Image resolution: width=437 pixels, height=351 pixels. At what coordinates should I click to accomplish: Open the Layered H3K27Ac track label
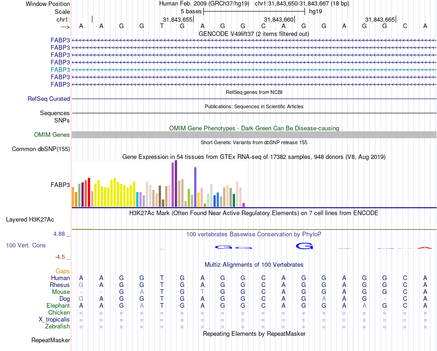(x=30, y=220)
